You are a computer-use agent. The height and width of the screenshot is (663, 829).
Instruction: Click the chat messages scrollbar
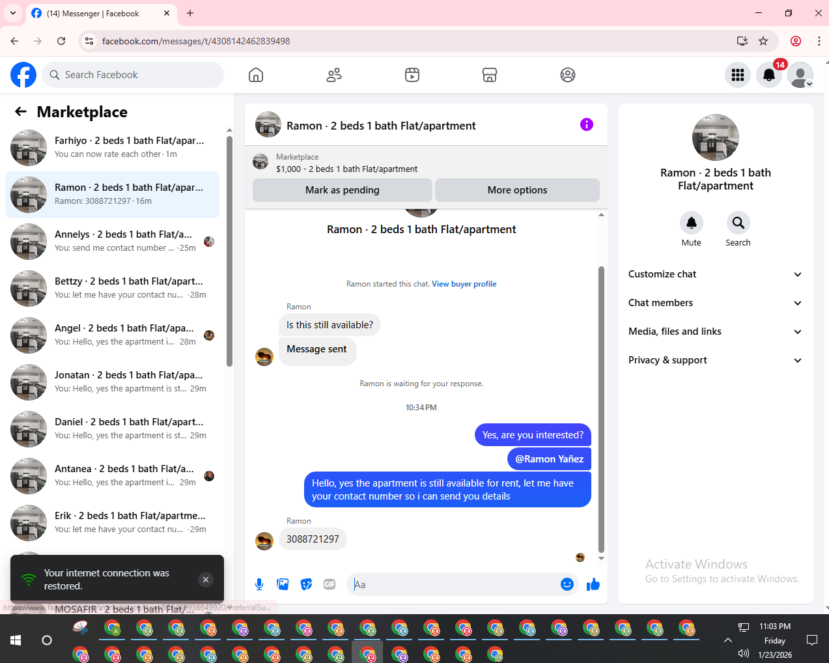tap(601, 410)
